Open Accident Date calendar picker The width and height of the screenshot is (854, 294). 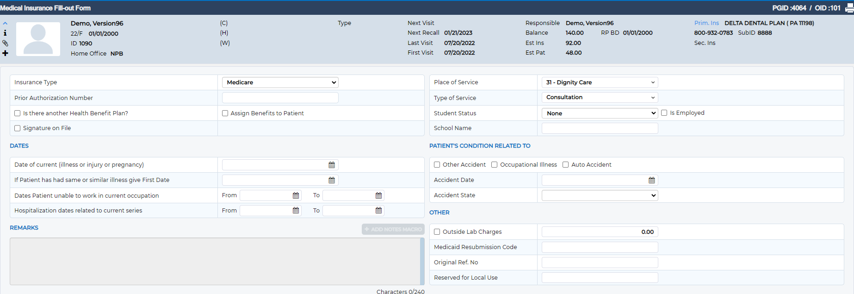click(652, 180)
